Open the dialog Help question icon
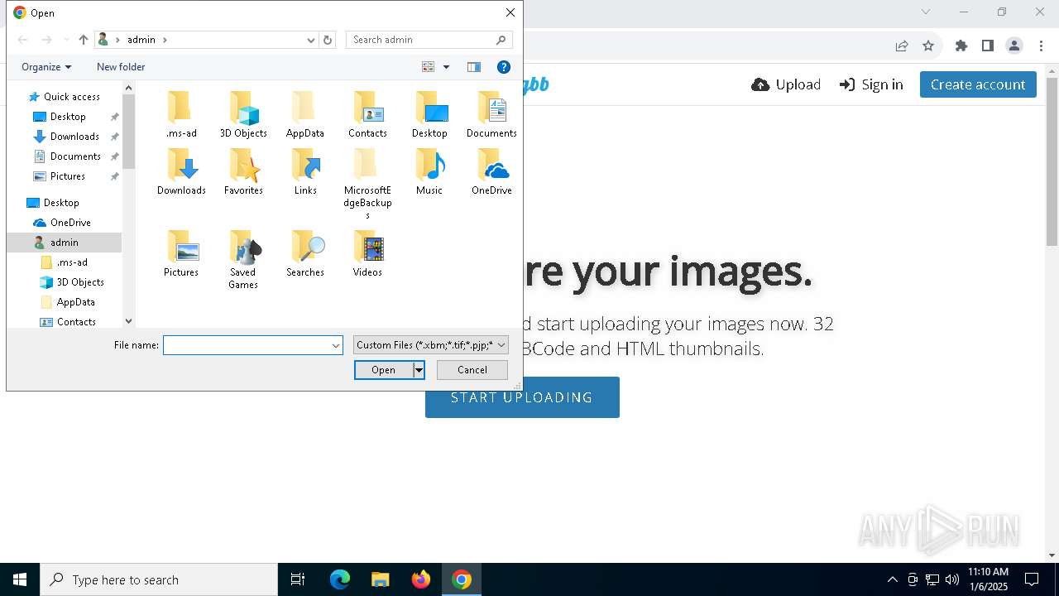This screenshot has height=596, width=1059. click(504, 67)
